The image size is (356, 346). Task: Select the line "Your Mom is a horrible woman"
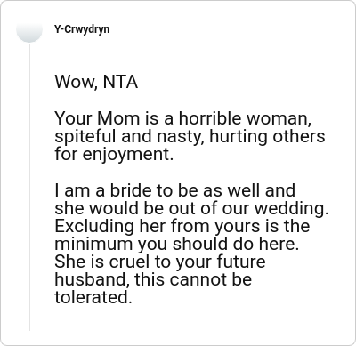(182, 118)
